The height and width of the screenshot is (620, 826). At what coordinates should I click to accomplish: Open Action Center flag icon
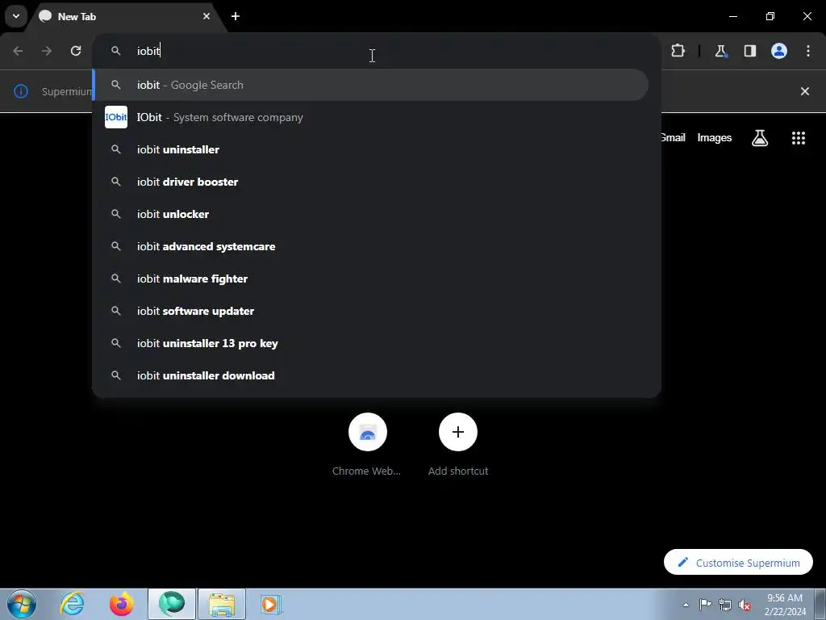click(x=705, y=605)
